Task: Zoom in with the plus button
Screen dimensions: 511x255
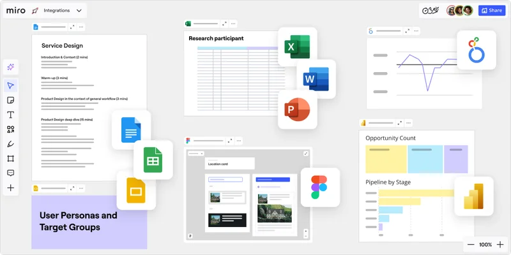Action: 500,245
